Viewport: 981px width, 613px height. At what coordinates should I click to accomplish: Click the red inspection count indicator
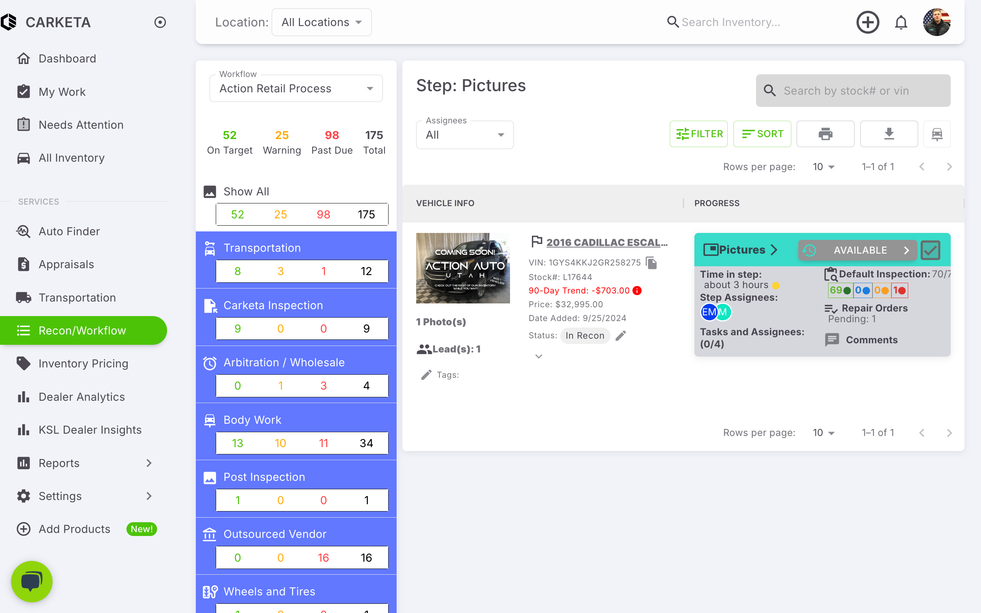899,290
